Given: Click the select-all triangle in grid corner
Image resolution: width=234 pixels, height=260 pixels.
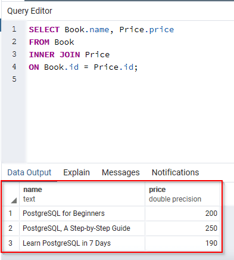Looking at the screenshot, I should [14, 200].
